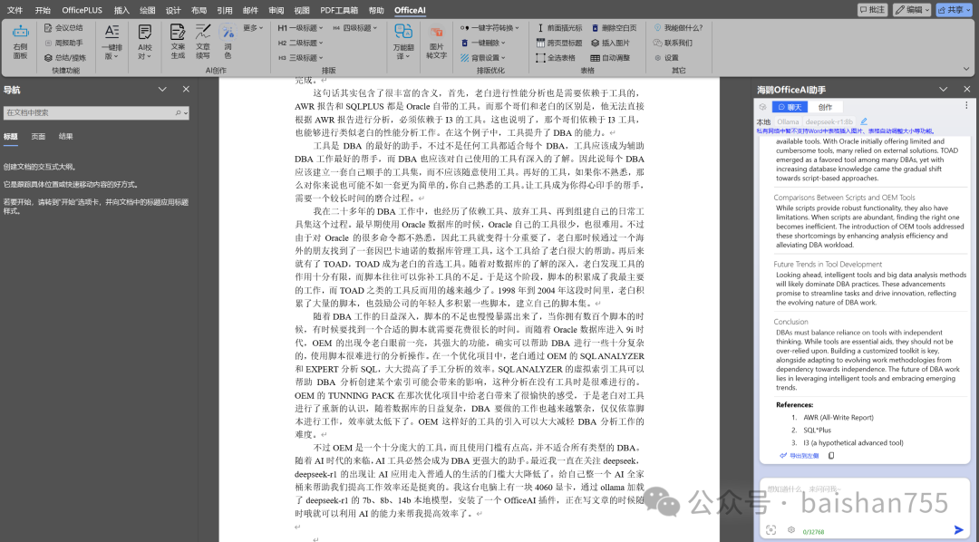Open 设置 in the ribbon
The width and height of the screenshot is (979, 542).
[666, 57]
